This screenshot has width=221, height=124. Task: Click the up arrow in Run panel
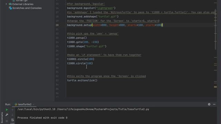pyautogui.click(x=12, y=110)
